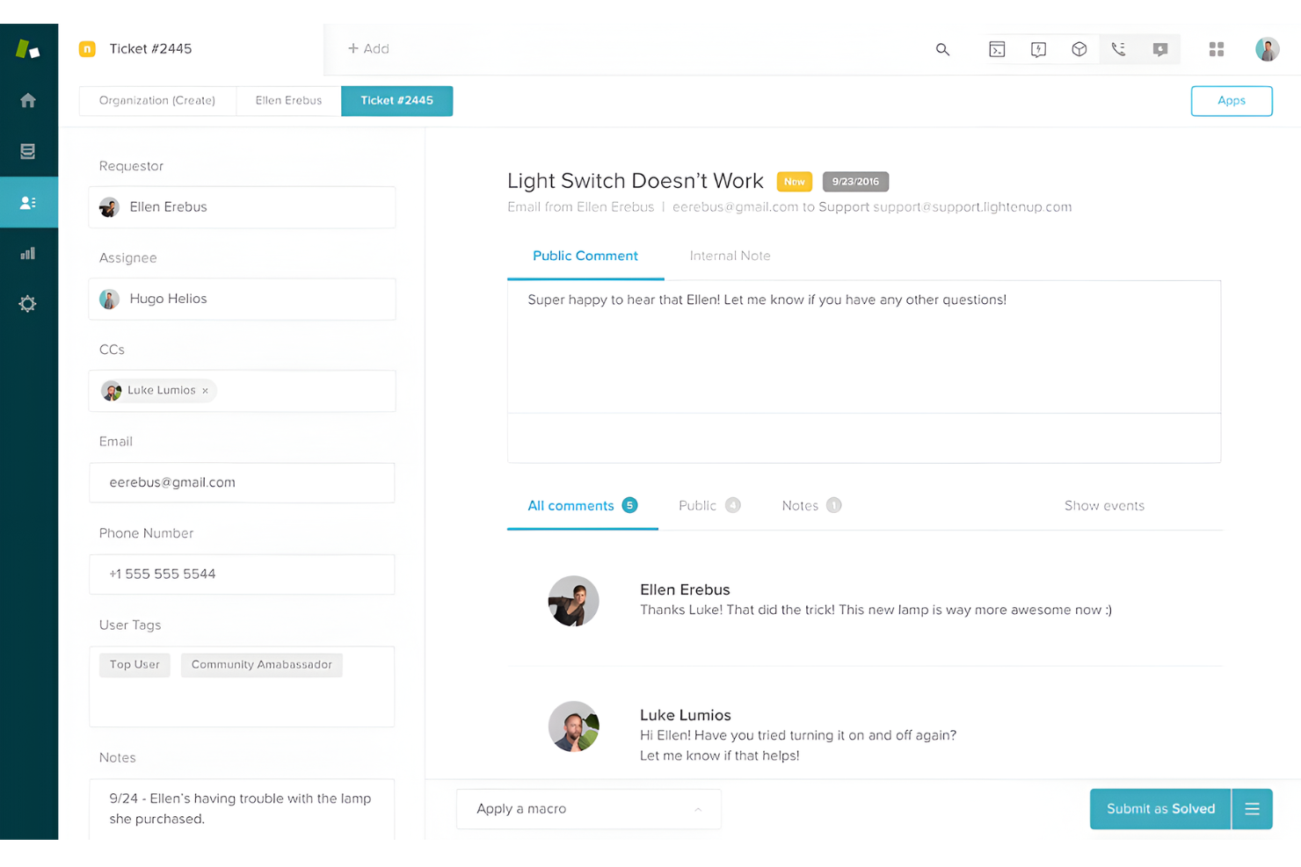Open the Chat conversations panel

pos(1159,49)
